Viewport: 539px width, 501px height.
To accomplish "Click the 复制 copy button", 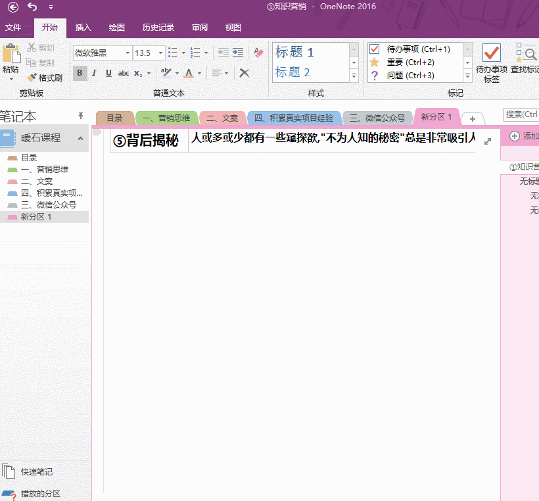I will point(41,62).
